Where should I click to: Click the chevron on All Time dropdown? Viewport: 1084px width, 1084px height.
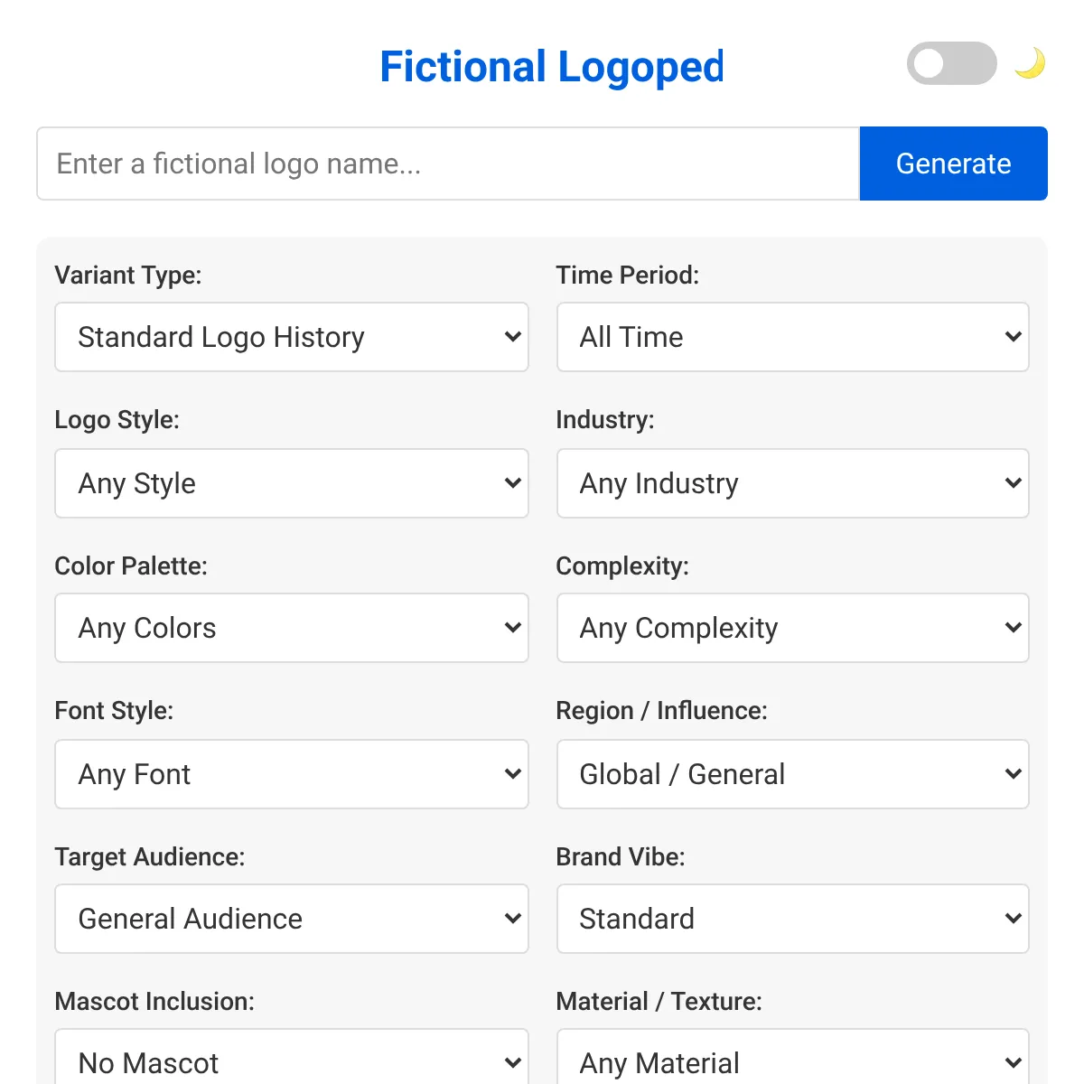click(x=1013, y=337)
